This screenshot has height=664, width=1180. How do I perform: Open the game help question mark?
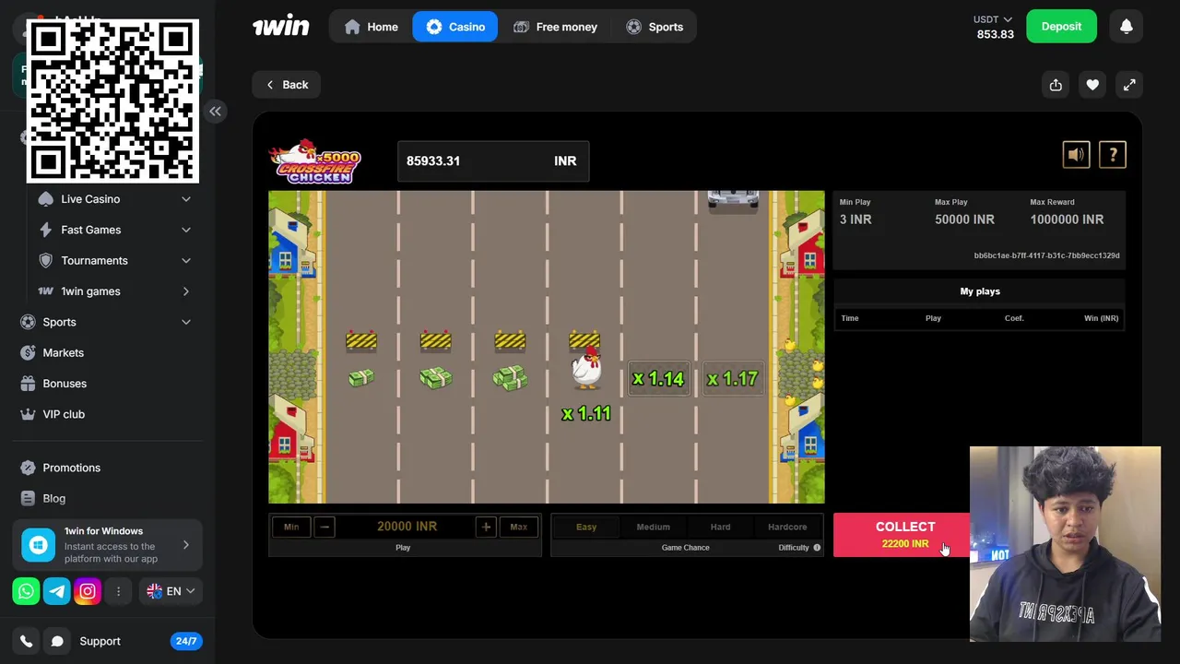(1113, 155)
